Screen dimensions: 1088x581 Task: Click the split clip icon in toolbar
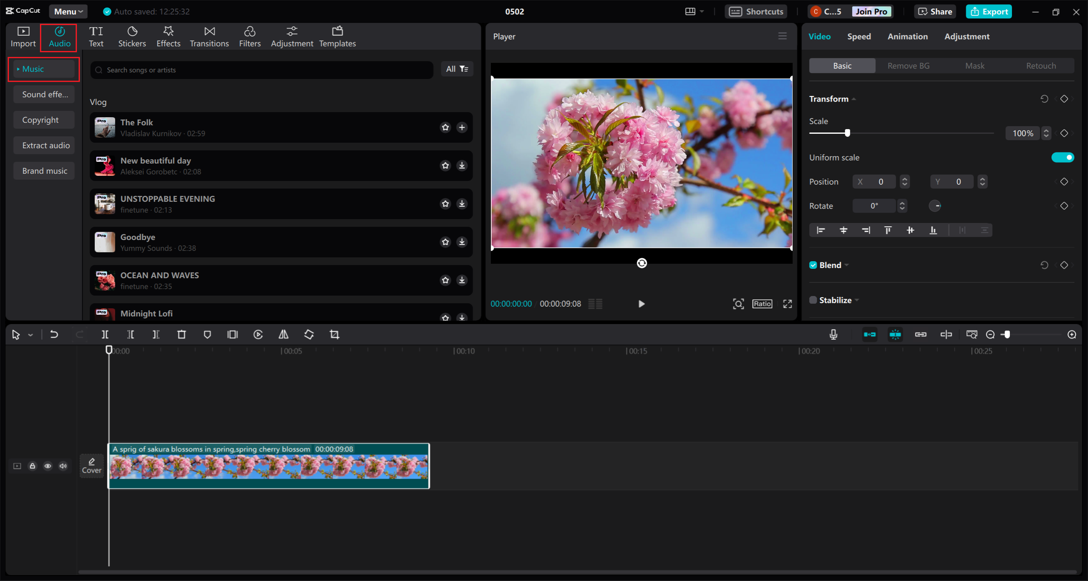click(x=105, y=334)
